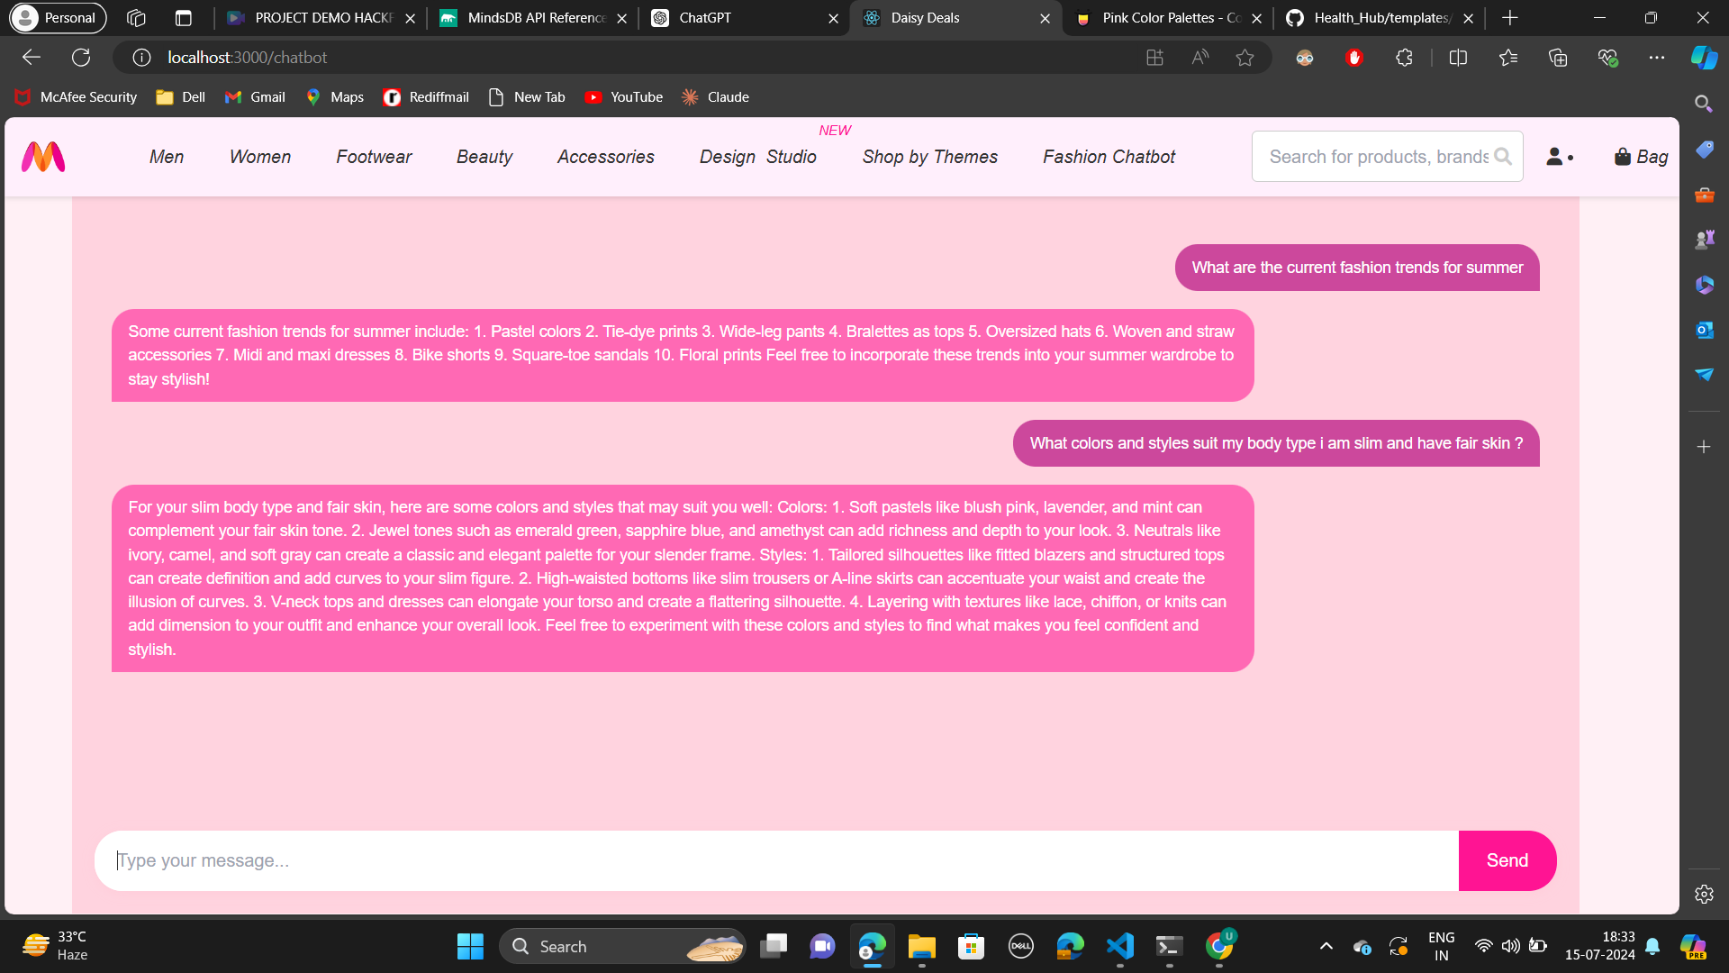This screenshot has width=1729, height=973.
Task: Toggle the vertical tabs actions button
Action: coord(184,18)
